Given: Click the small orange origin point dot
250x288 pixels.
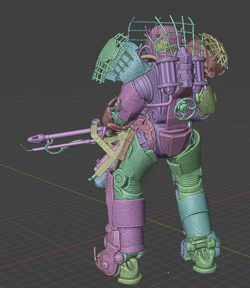Looking at the screenshot, I should [x=168, y=273].
